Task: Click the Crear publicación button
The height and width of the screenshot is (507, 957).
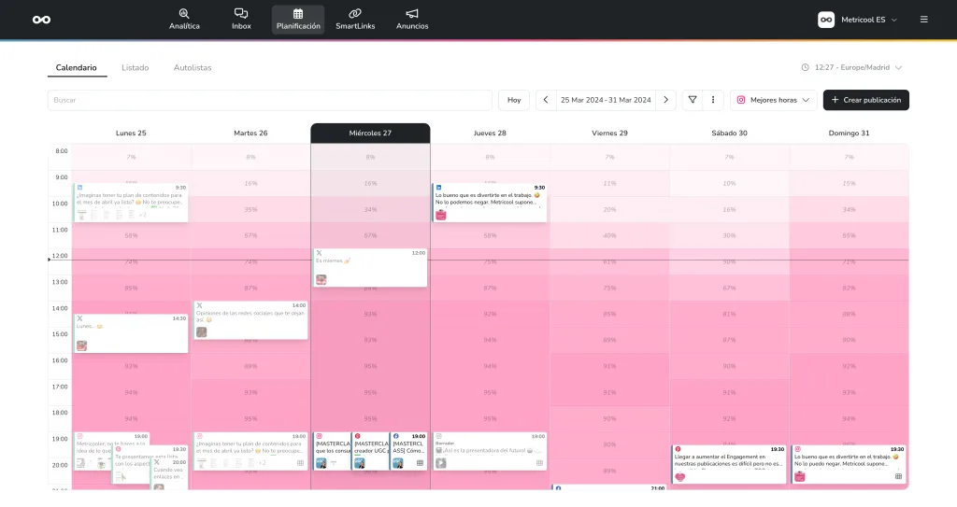Action: click(x=865, y=100)
